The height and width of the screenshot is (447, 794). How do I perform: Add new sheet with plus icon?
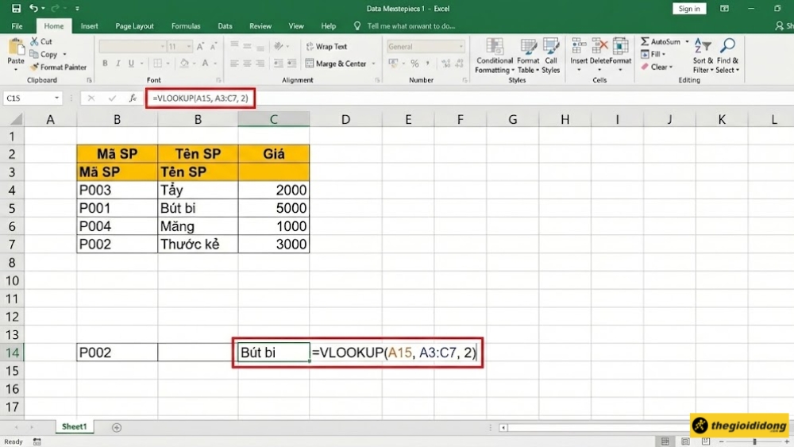pos(117,427)
